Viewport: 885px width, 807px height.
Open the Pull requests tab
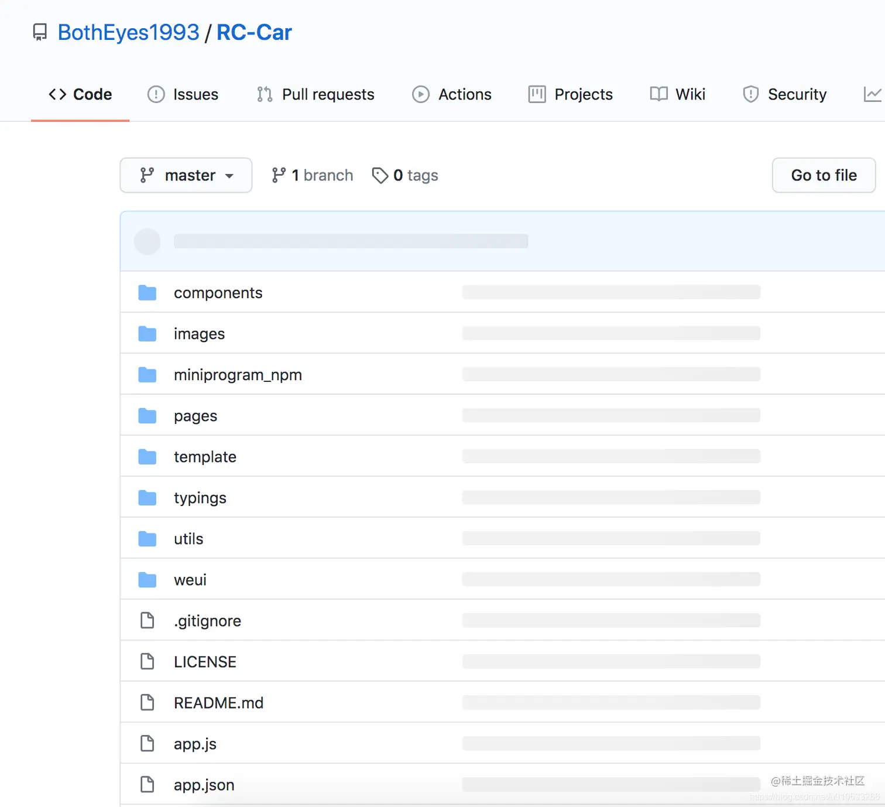click(315, 94)
